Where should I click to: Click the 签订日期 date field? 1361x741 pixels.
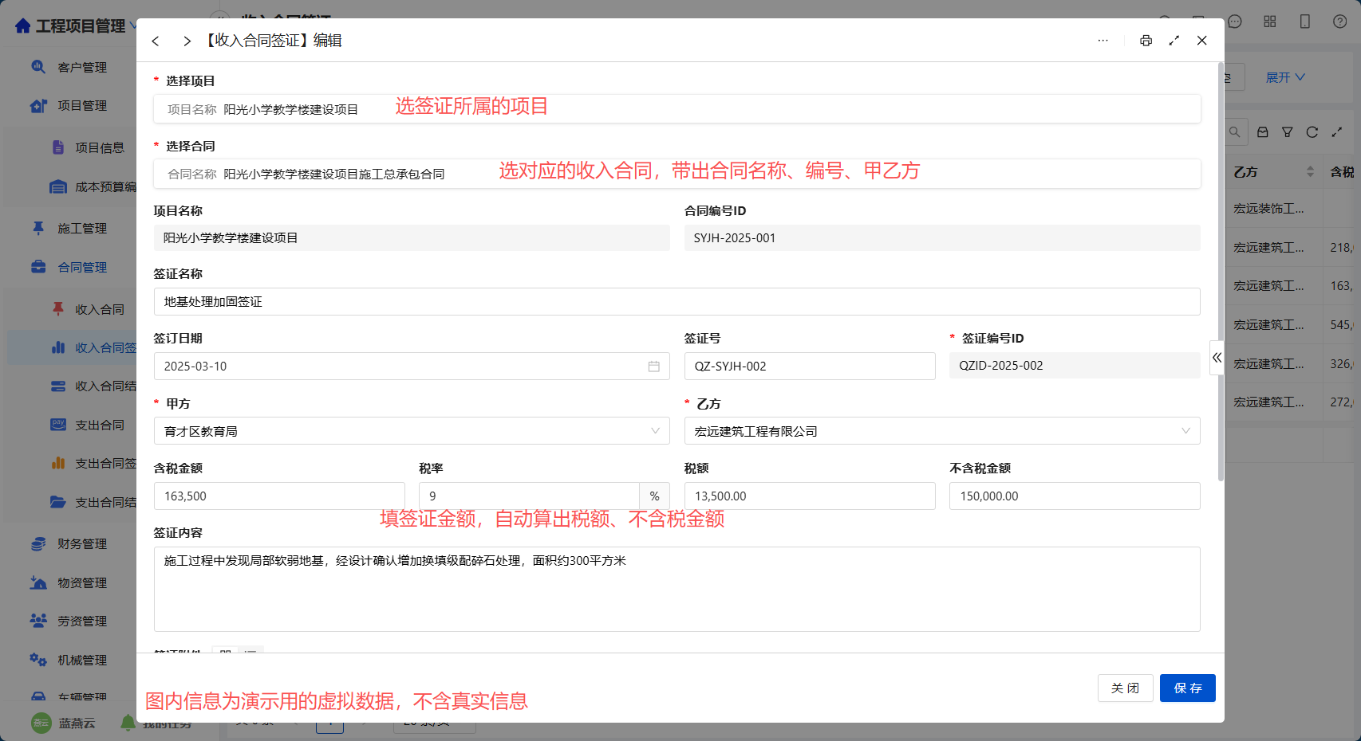click(412, 367)
